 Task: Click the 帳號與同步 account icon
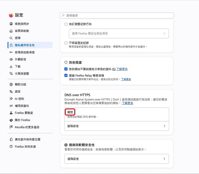tap(11, 24)
